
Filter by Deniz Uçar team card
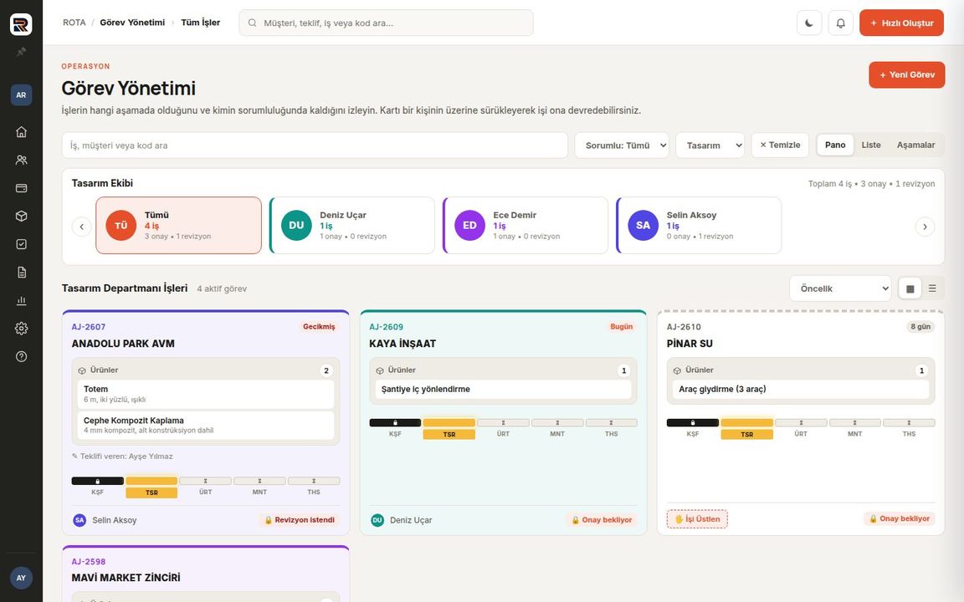coord(352,226)
